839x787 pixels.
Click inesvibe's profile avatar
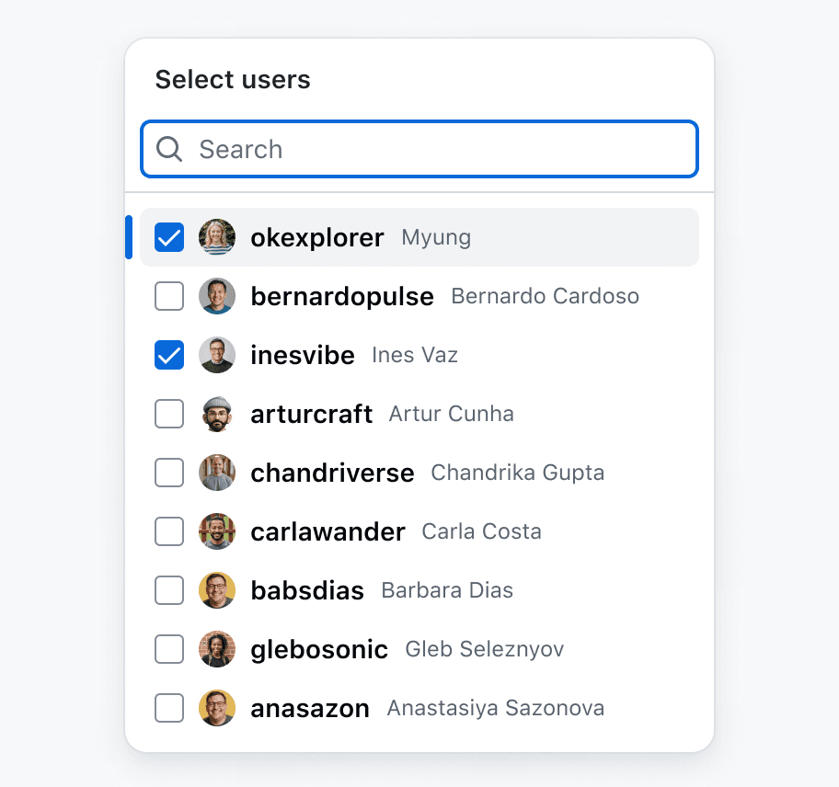(217, 355)
